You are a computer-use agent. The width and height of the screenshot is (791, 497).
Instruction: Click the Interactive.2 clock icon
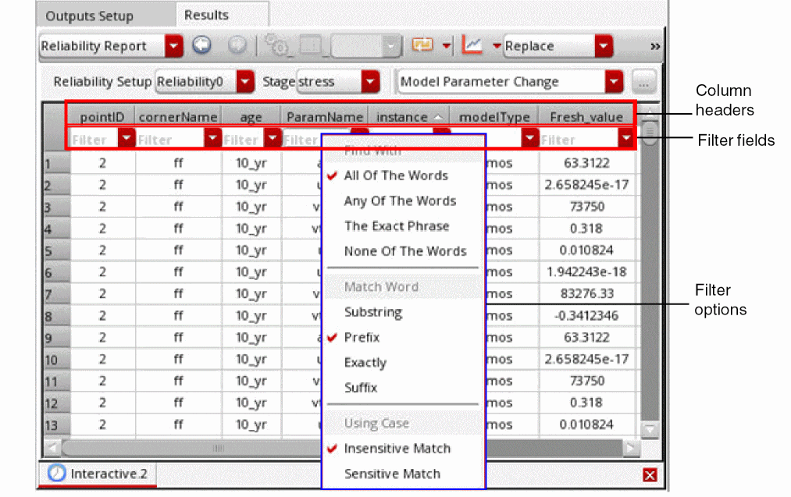click(57, 474)
